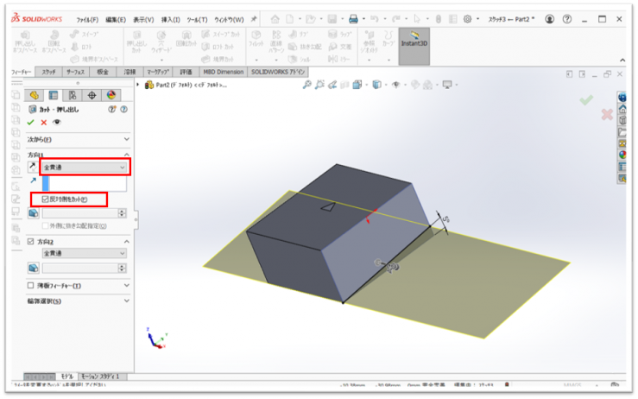Toggle the 反対側をカット checkbox

(x=46, y=199)
